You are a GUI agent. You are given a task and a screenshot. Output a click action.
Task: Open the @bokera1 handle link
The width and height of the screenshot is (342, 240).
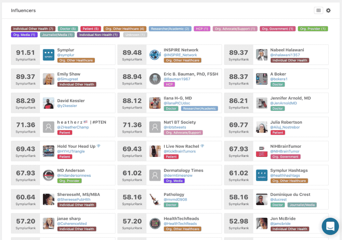pos(279,79)
